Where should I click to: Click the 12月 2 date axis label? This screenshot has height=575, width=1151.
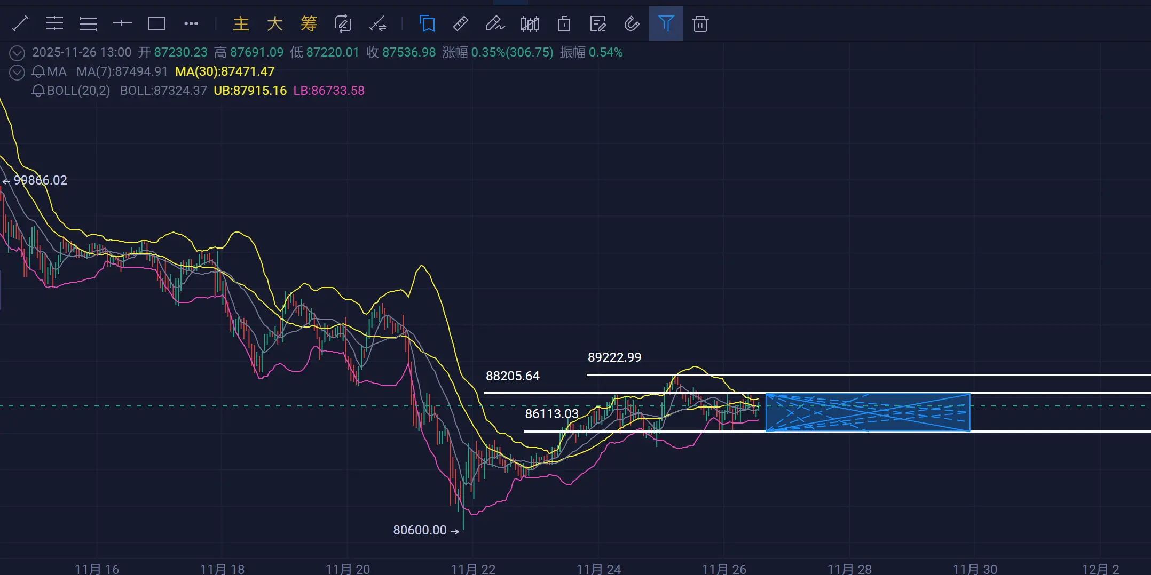(x=1100, y=569)
